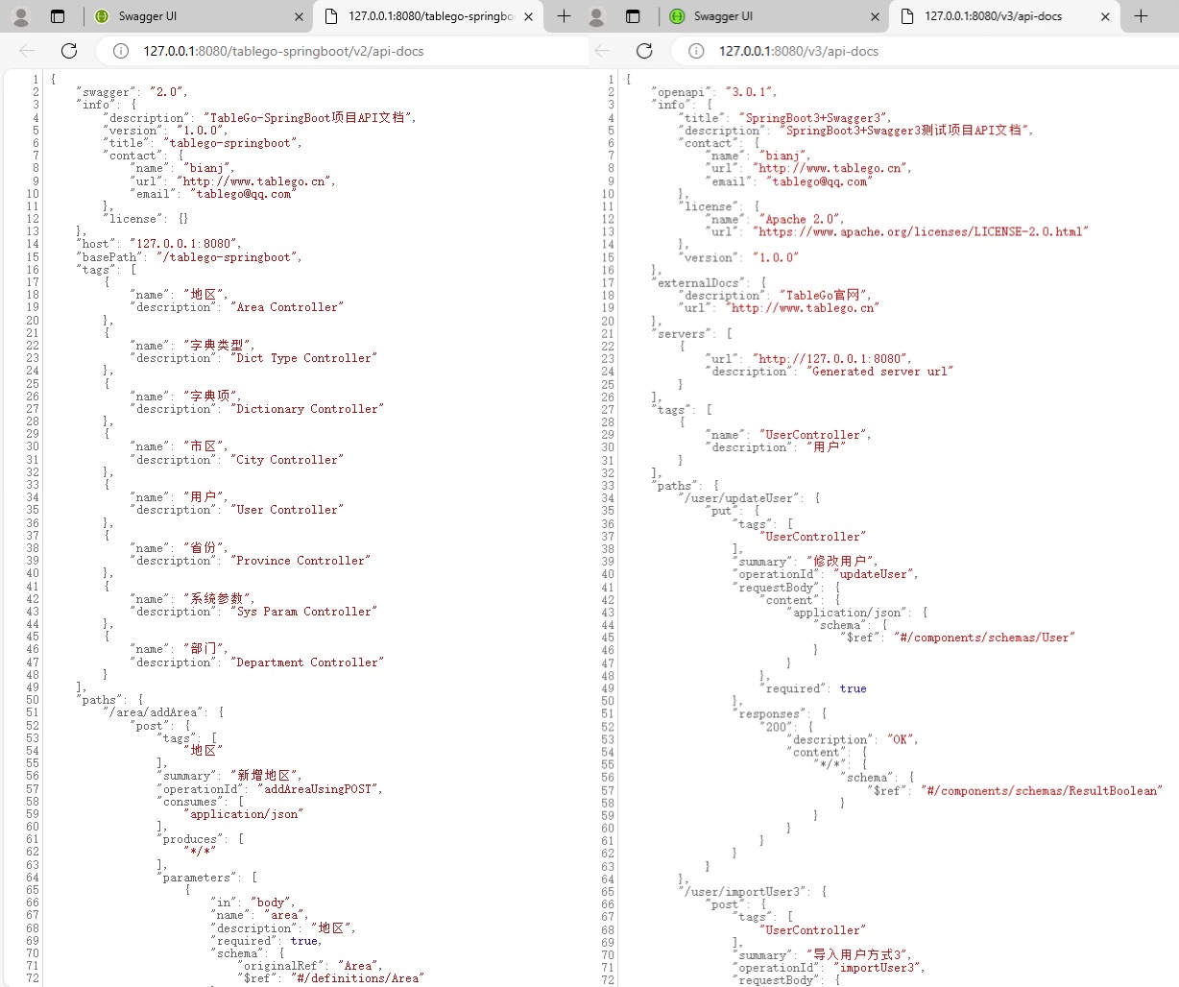Close the v3/api-docs tab
The width and height of the screenshot is (1179, 987).
1105,16
